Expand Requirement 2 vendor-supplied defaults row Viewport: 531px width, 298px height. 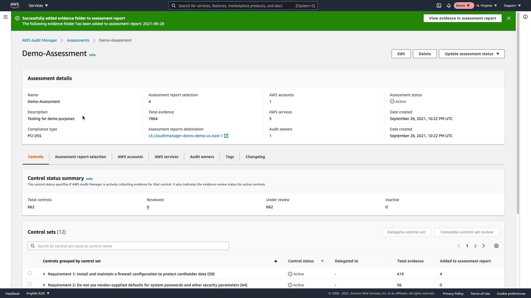tap(44, 285)
